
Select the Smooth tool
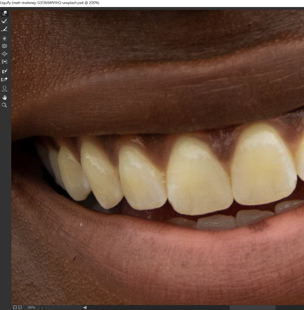coord(4,29)
